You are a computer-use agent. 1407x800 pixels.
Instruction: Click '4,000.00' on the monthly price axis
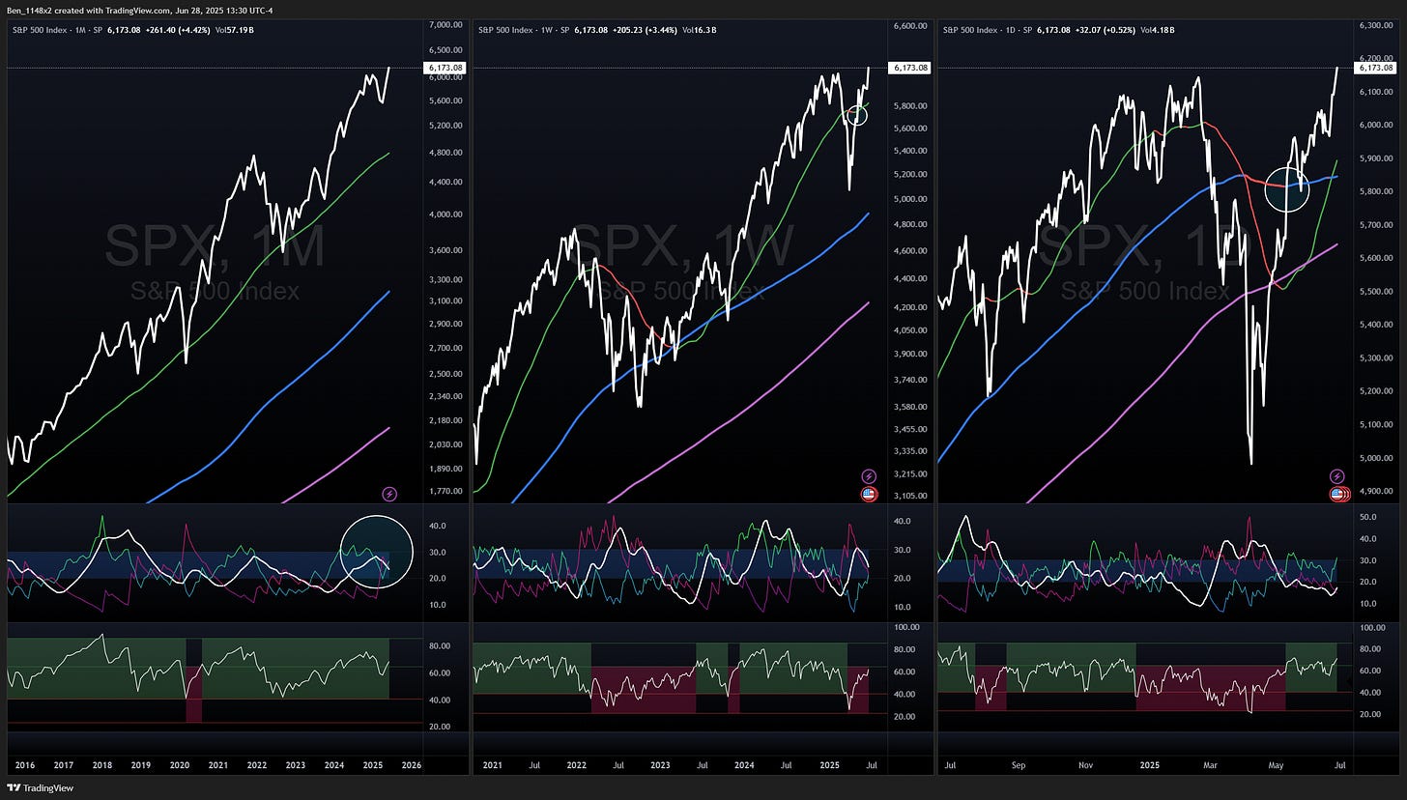[445, 214]
